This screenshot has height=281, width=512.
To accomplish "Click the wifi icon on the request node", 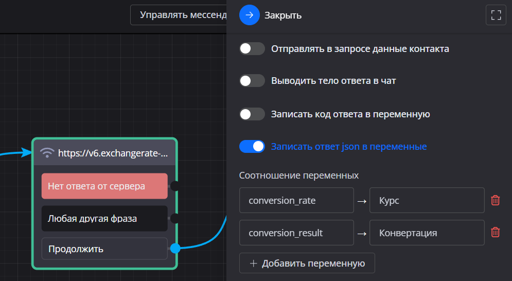I will coord(47,153).
